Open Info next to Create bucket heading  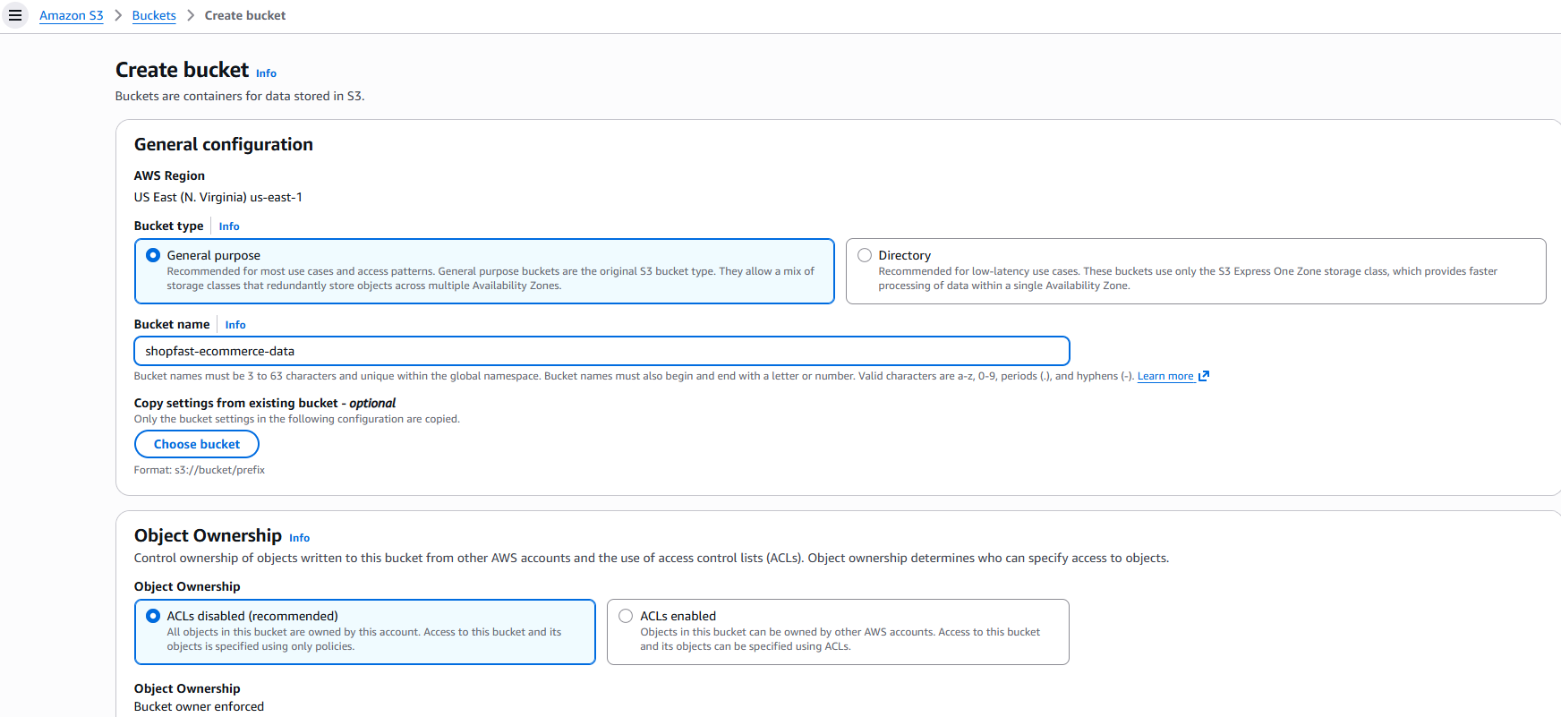tap(266, 73)
